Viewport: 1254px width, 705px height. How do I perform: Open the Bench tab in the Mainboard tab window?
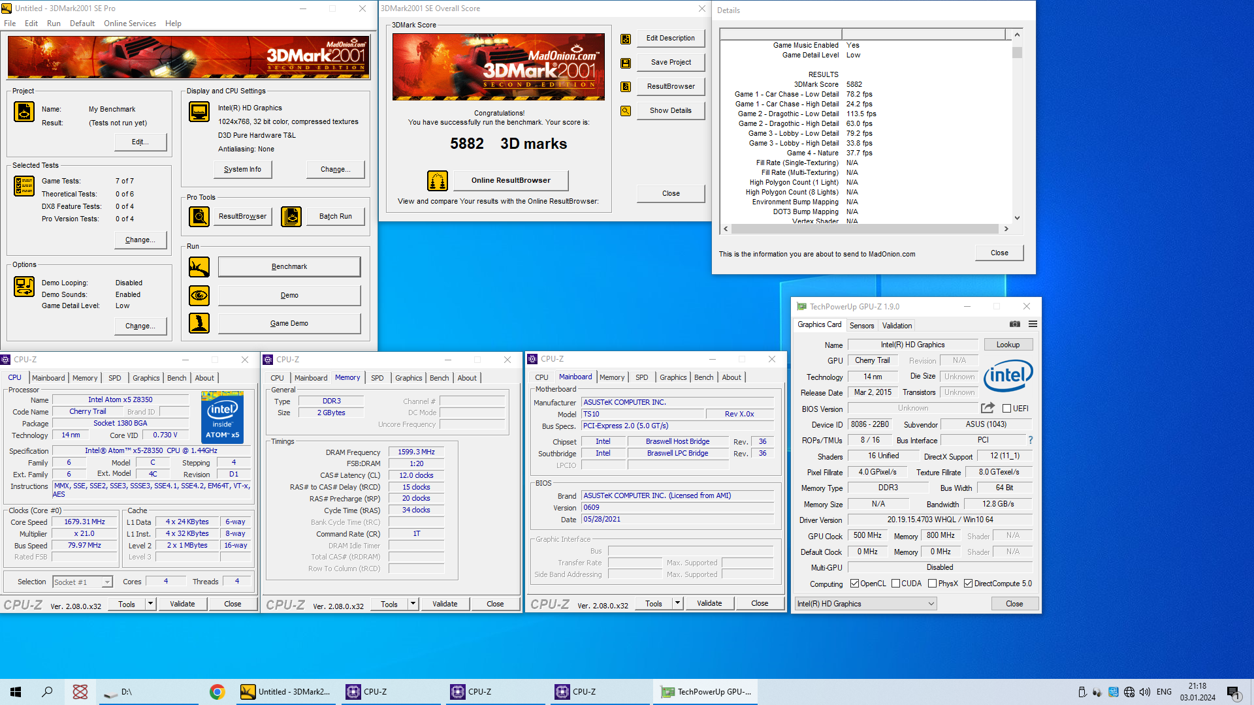(704, 377)
